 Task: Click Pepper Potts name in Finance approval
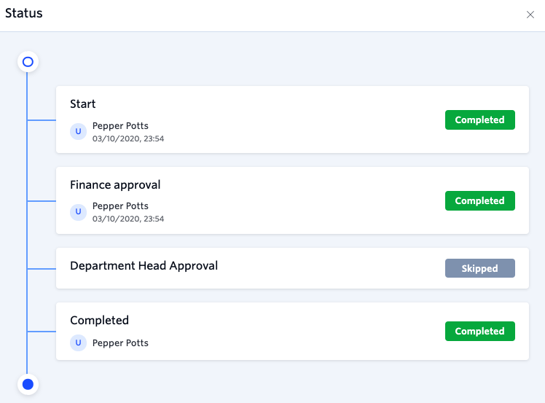120,206
